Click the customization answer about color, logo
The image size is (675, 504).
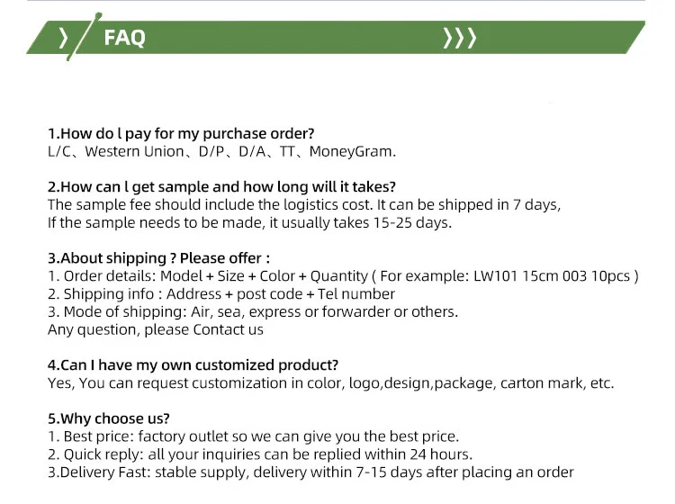click(331, 383)
